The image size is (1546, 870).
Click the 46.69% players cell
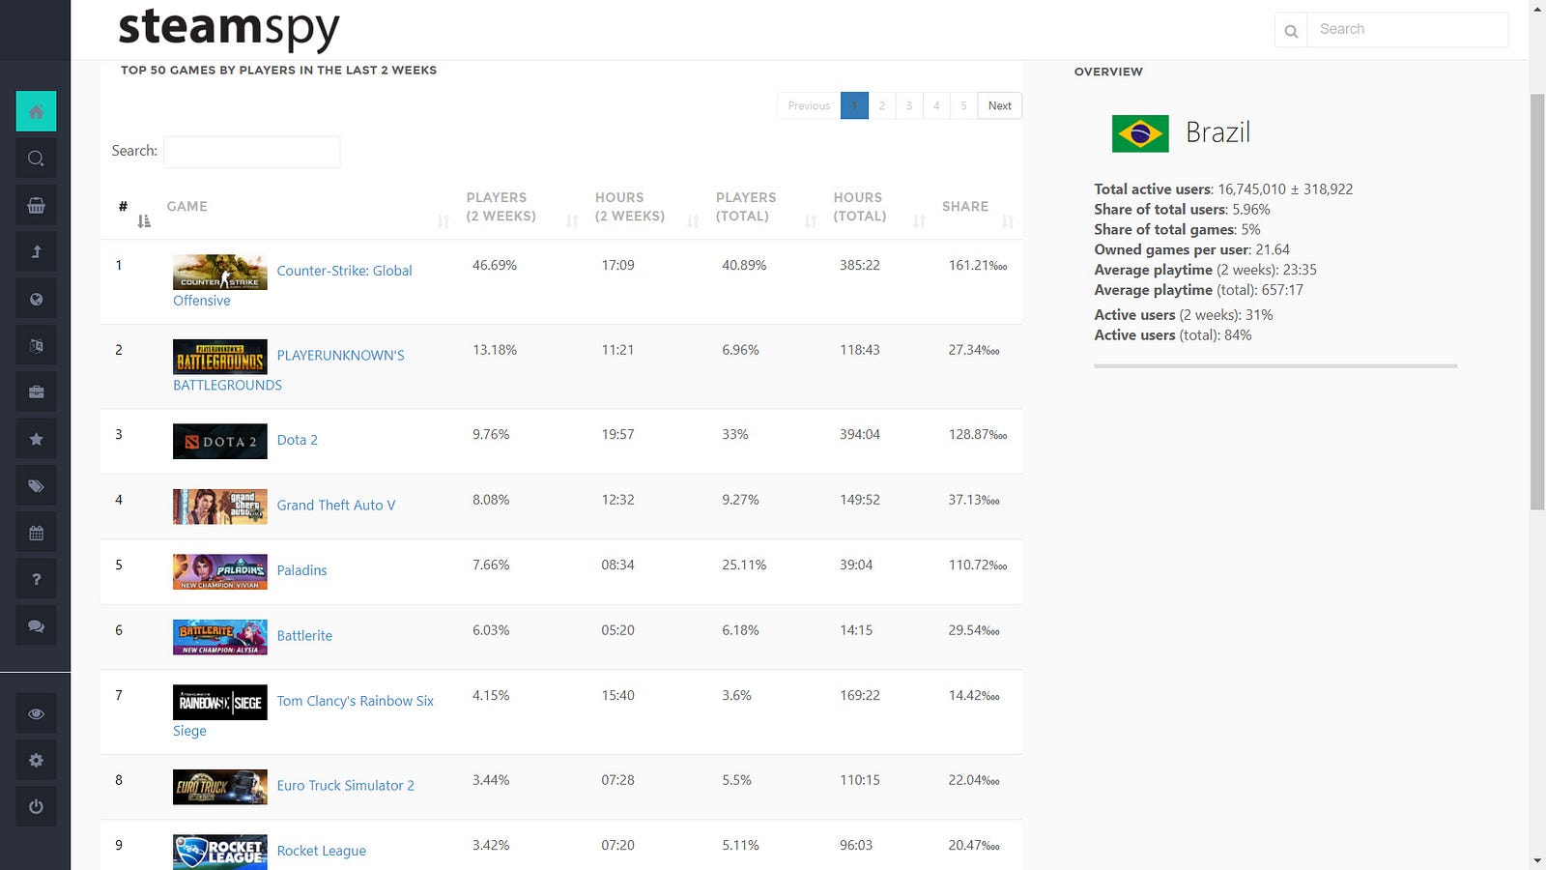tap(495, 265)
